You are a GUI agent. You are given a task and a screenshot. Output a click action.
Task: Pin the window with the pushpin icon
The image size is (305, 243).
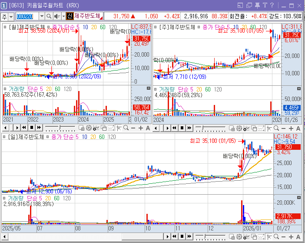(x=258, y=5)
